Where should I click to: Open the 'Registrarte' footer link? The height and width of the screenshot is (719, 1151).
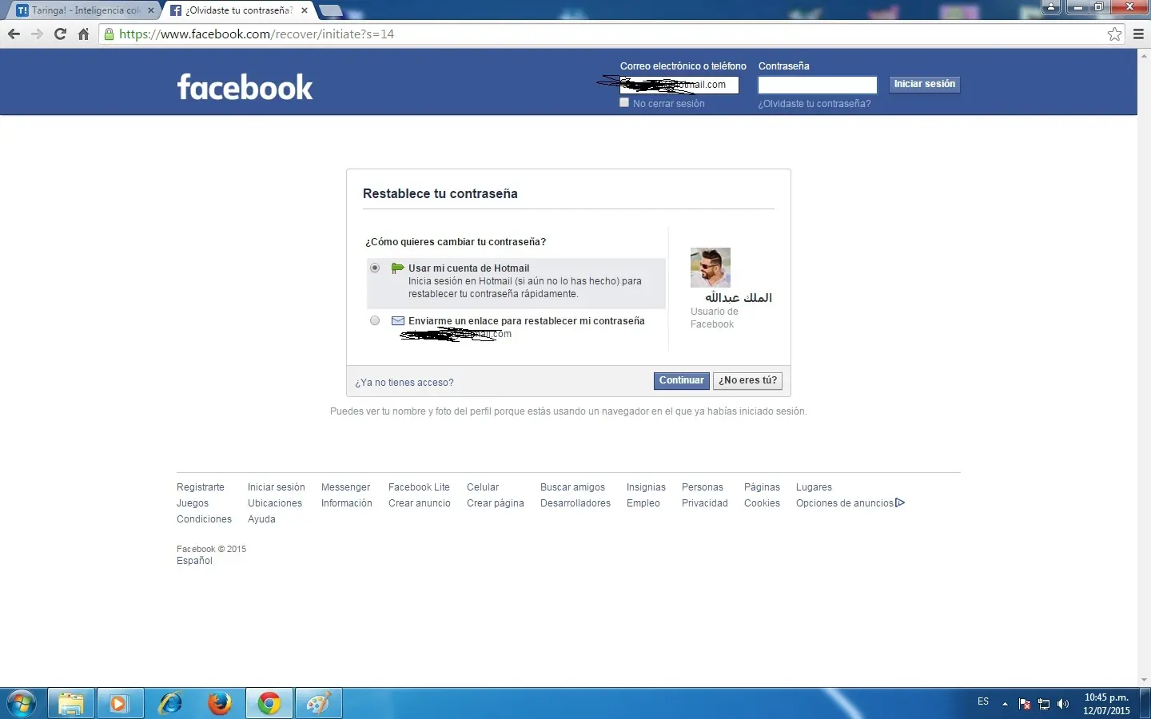click(201, 487)
